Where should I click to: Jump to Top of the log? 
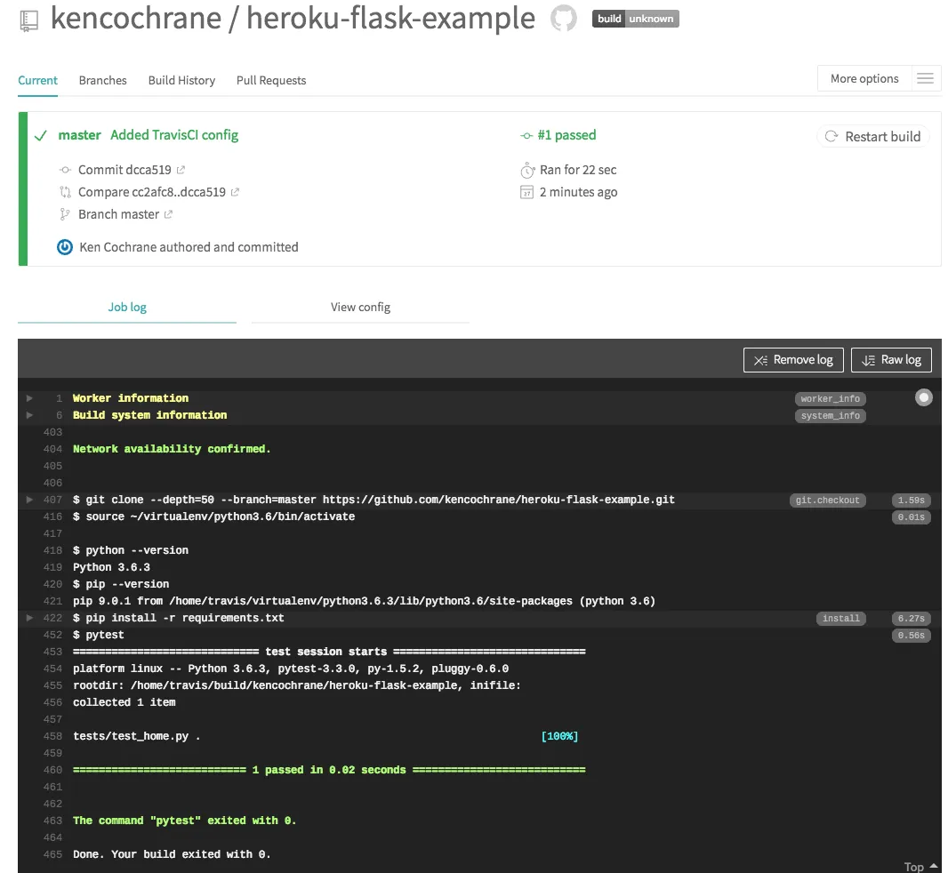coord(920,867)
